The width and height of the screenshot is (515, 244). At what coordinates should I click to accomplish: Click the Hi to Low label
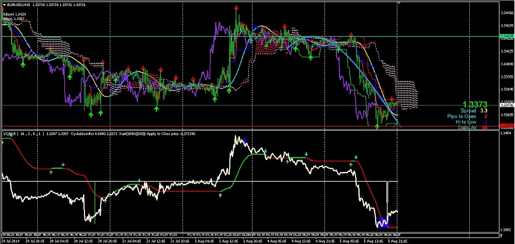(x=466, y=122)
